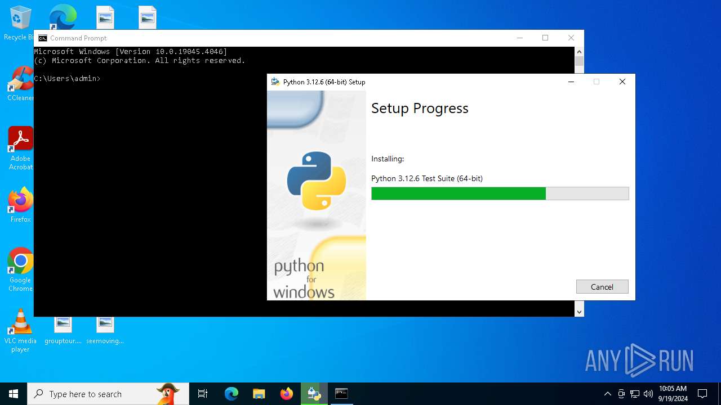
Task: Open the Windows Start menu
Action: pos(14,394)
